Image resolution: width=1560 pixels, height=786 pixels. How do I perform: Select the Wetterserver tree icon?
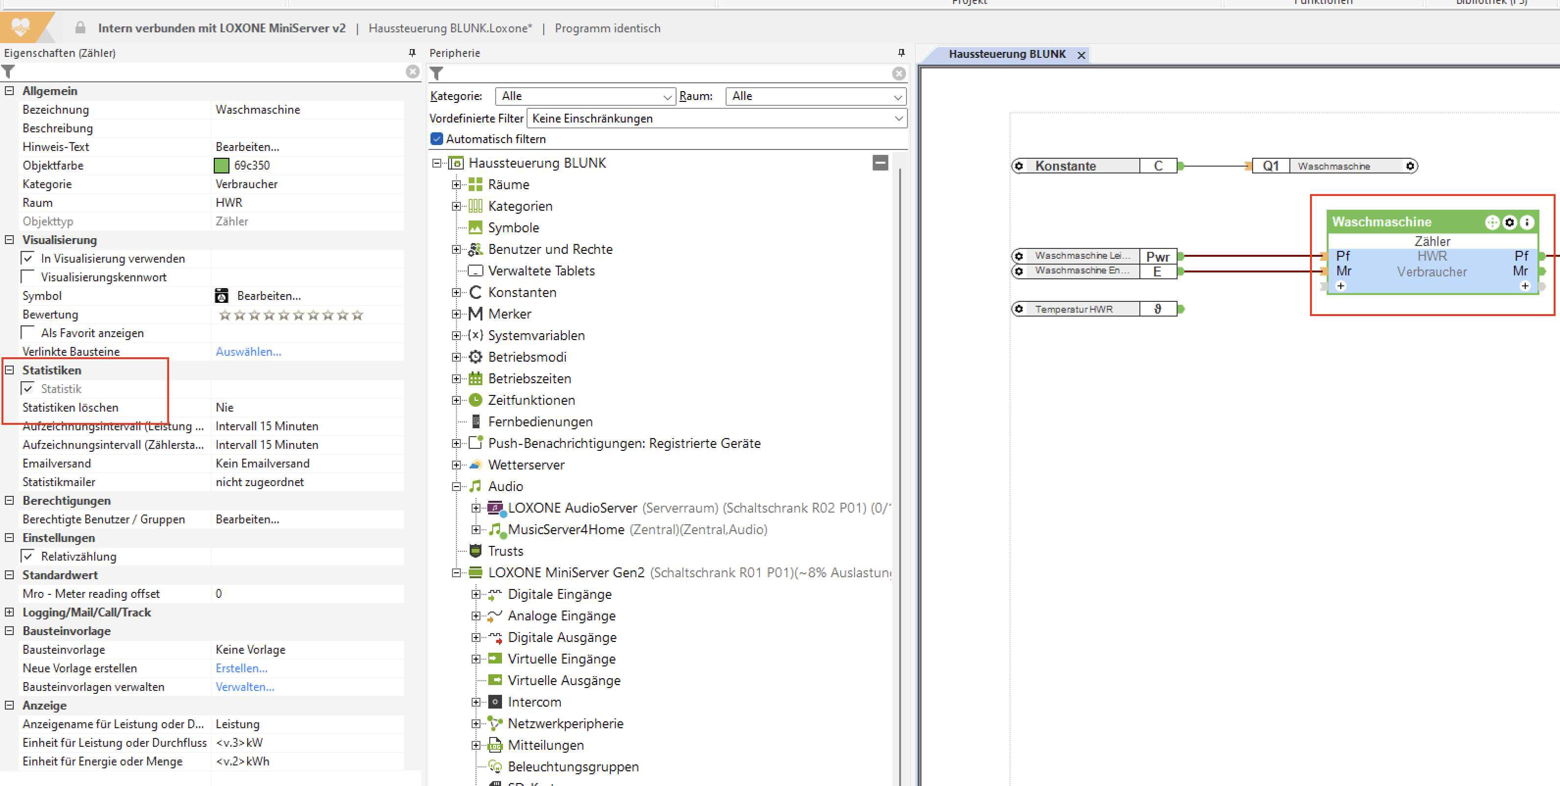point(476,465)
